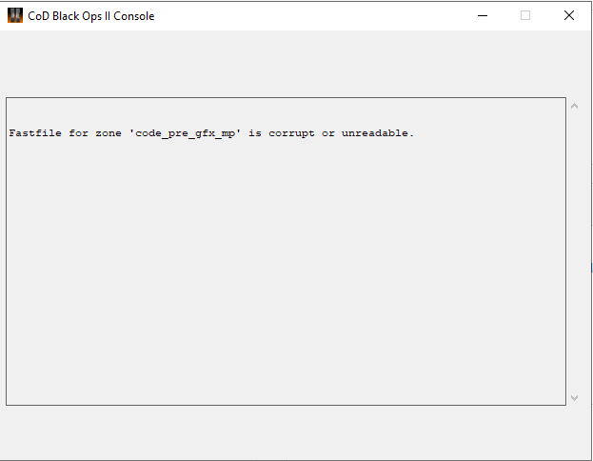Screen dimensions: 593x461
Task: Close the Black Ops II Console window
Action: pos(569,15)
